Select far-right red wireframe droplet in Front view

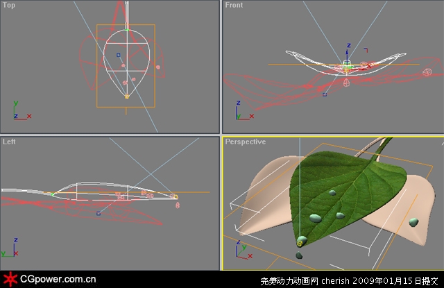[x=428, y=71]
